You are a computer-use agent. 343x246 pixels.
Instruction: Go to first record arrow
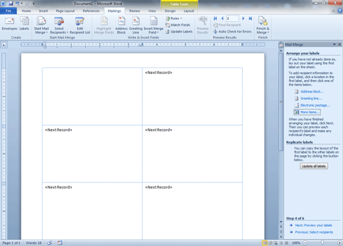point(215,19)
